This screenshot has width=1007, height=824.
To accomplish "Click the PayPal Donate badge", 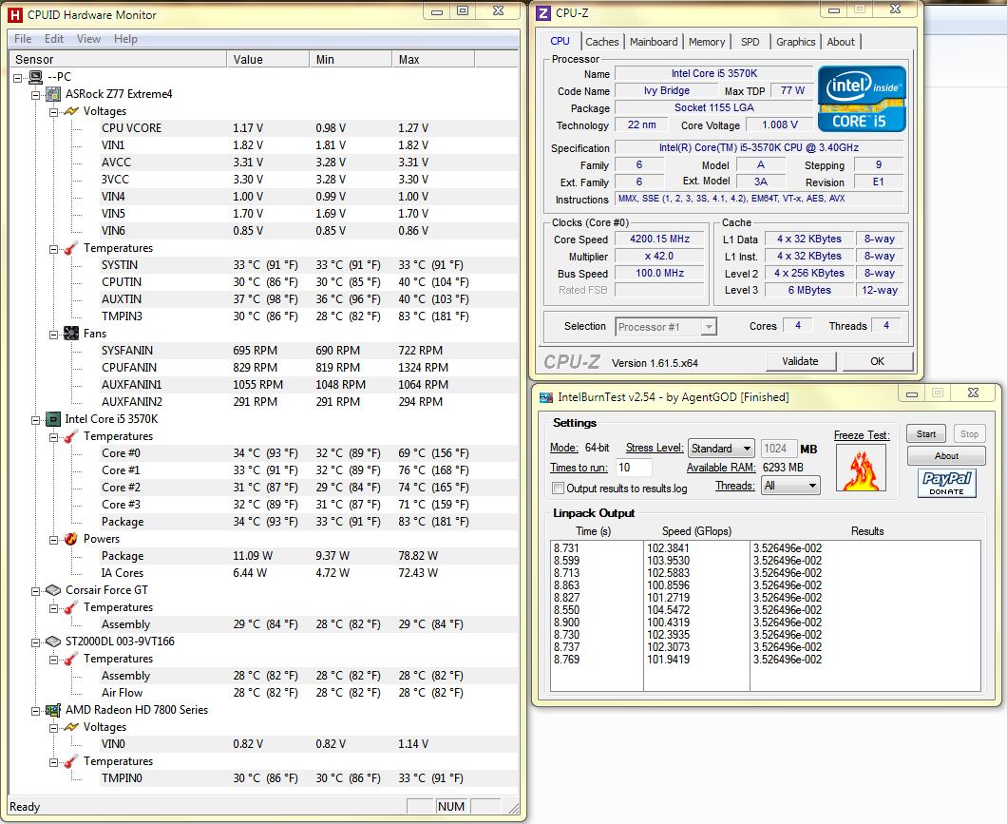I will click(x=946, y=483).
